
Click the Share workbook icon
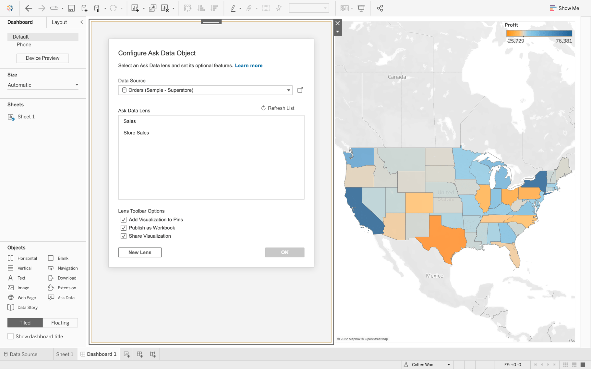[380, 8]
